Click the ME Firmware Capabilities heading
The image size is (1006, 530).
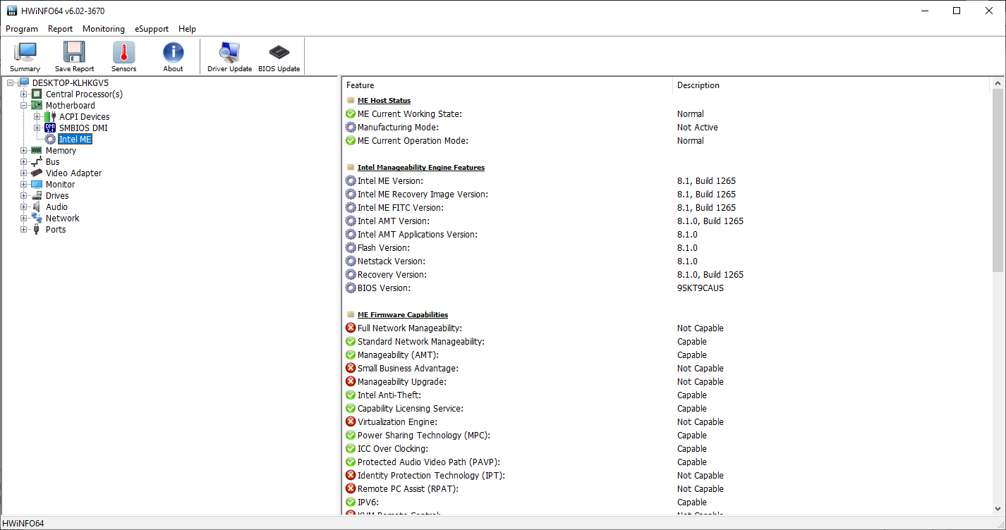(x=403, y=315)
